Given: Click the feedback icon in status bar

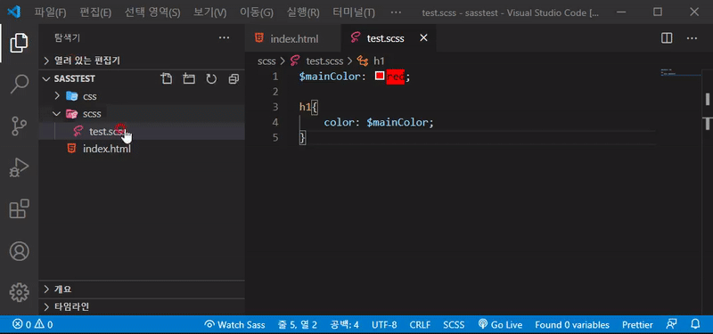Looking at the screenshot, I should point(671,324).
